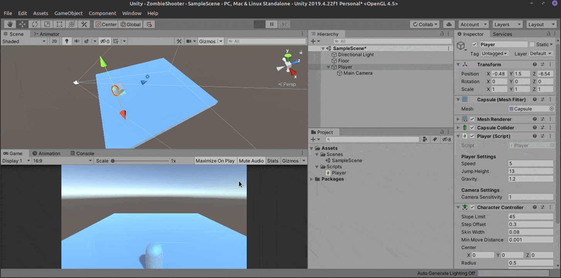Viewport: 561px width, 278px height.
Task: Expand the Packages folder in Project
Action: pos(312,179)
